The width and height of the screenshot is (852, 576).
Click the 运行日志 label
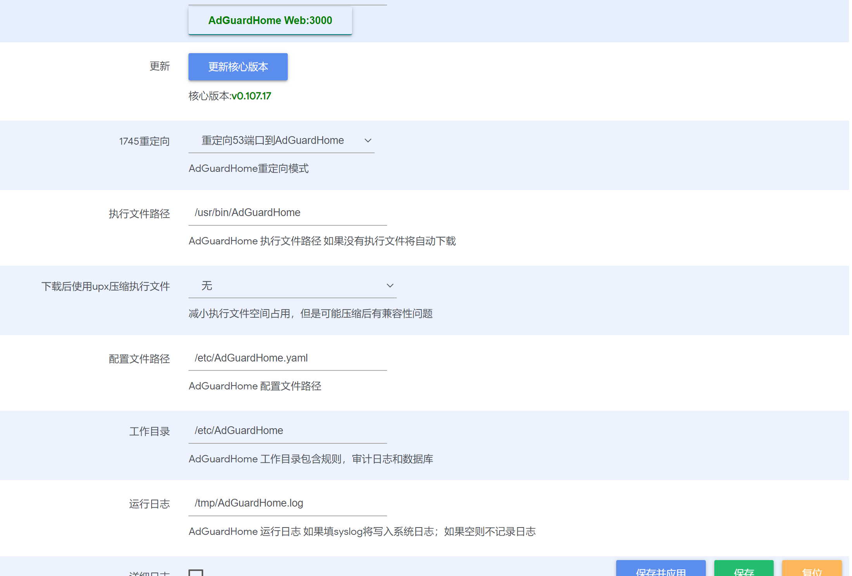tap(149, 504)
